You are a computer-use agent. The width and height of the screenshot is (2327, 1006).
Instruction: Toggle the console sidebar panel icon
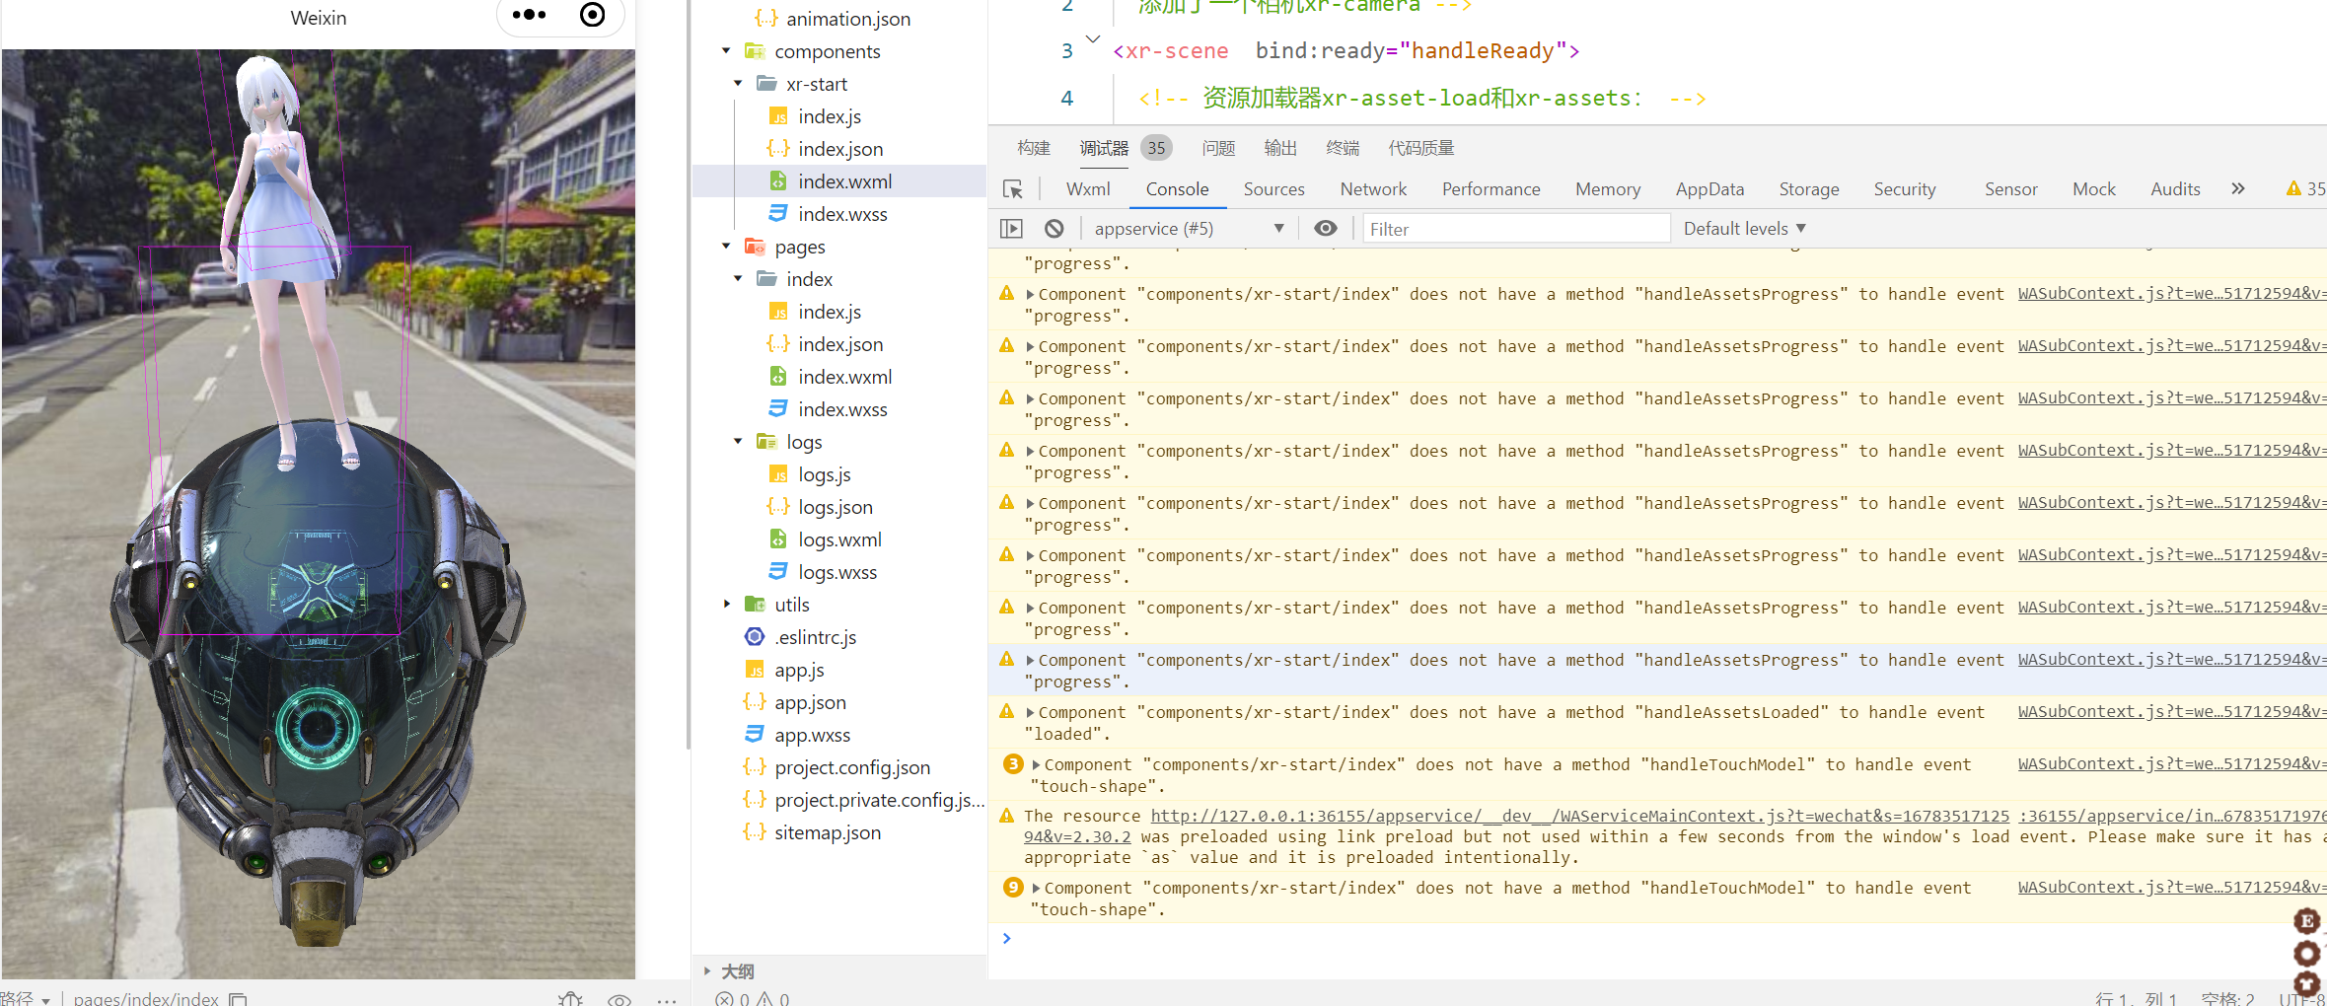coord(1011,229)
